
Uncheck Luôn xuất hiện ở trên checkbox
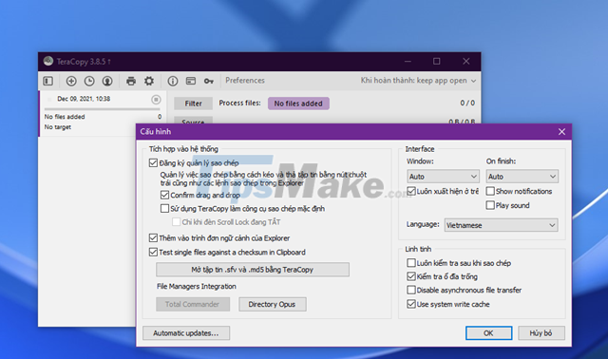pos(411,191)
